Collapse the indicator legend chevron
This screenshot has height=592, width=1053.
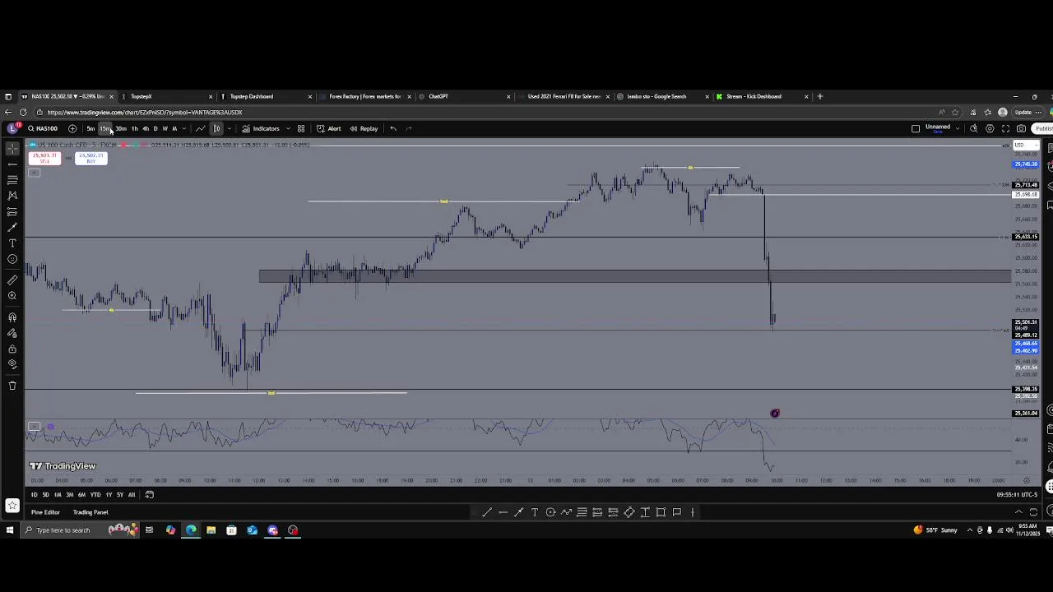pos(34,173)
